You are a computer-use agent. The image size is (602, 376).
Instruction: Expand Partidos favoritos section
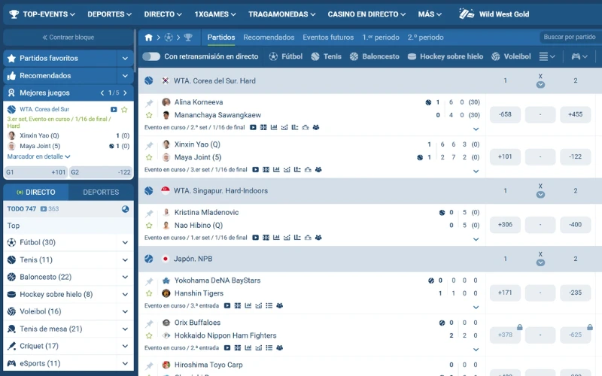tap(125, 59)
